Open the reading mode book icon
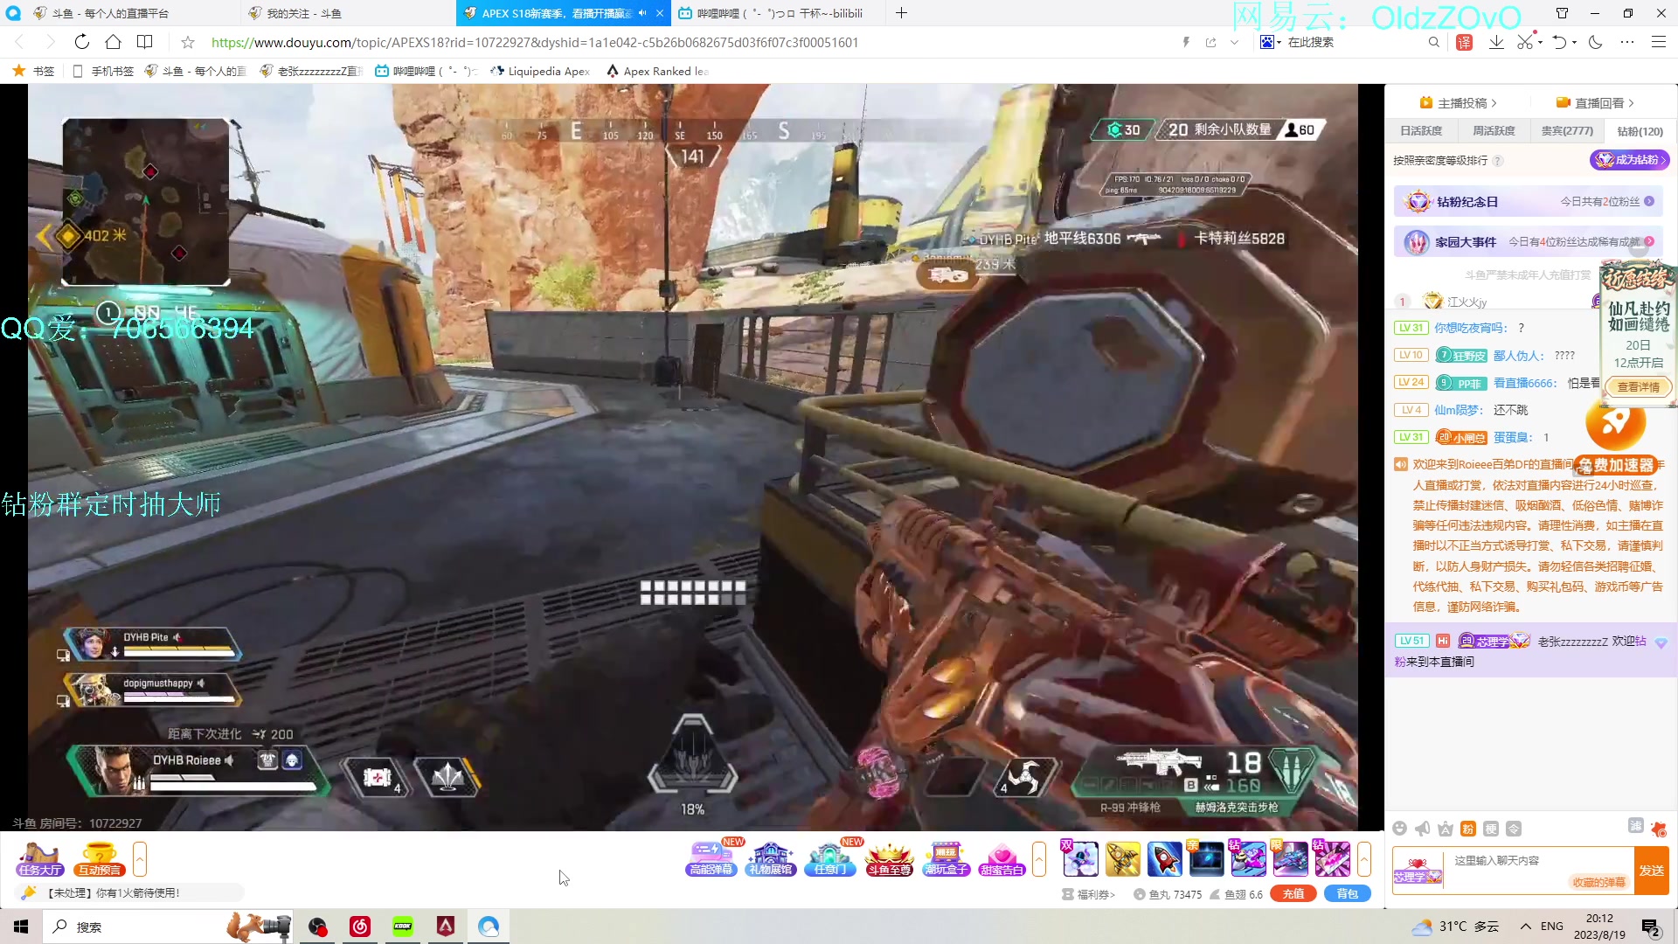This screenshot has width=1678, height=944. [145, 42]
